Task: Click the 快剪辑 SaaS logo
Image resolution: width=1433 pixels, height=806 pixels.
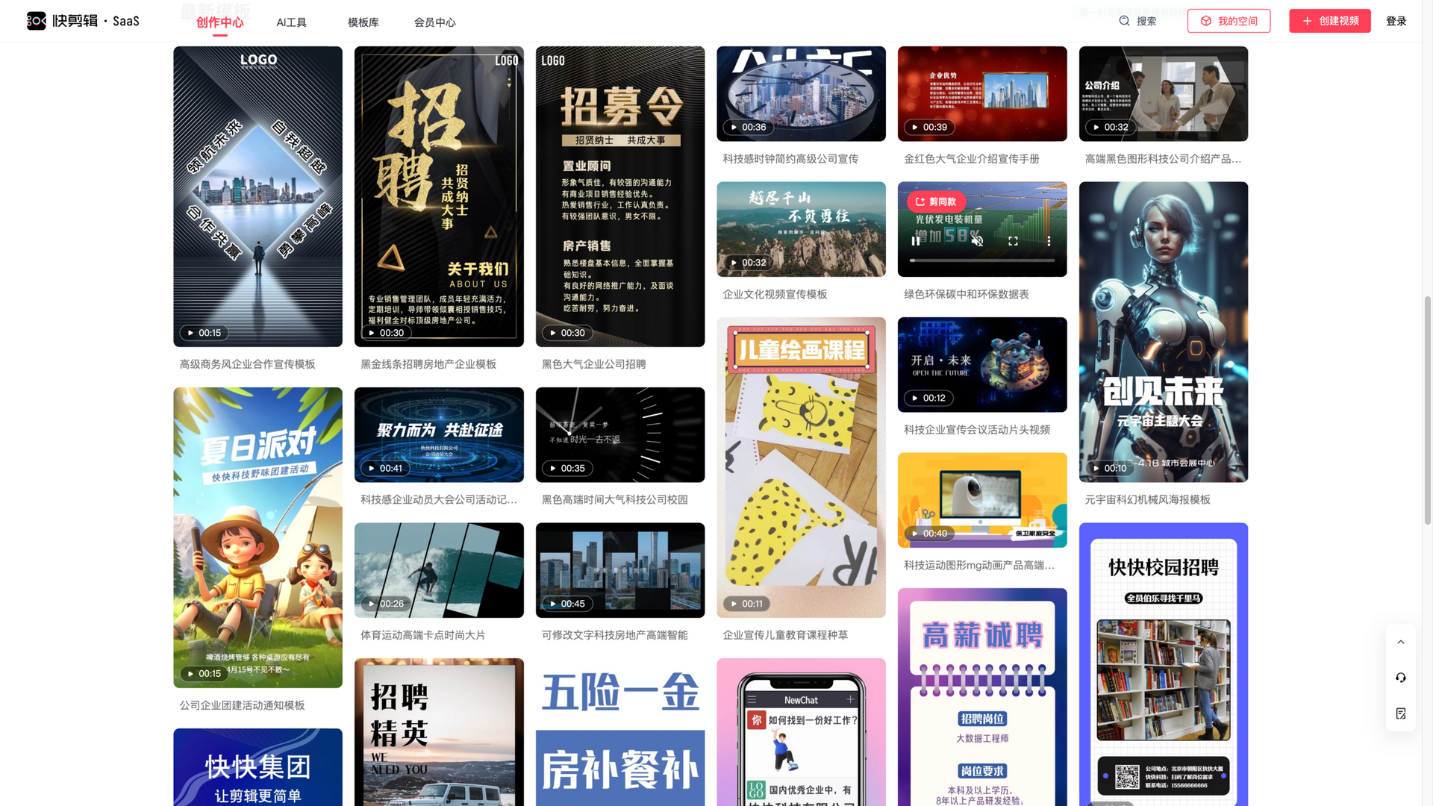Action: (x=83, y=21)
